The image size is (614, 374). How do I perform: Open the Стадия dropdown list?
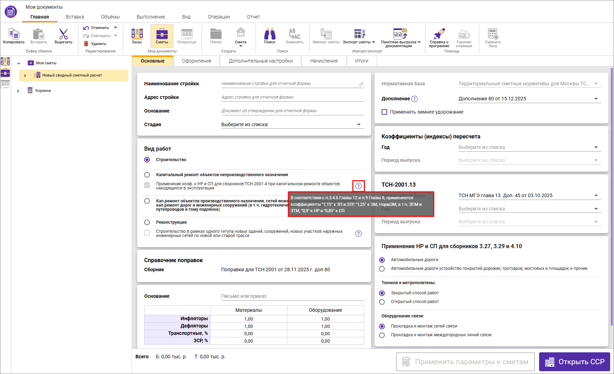(358, 124)
